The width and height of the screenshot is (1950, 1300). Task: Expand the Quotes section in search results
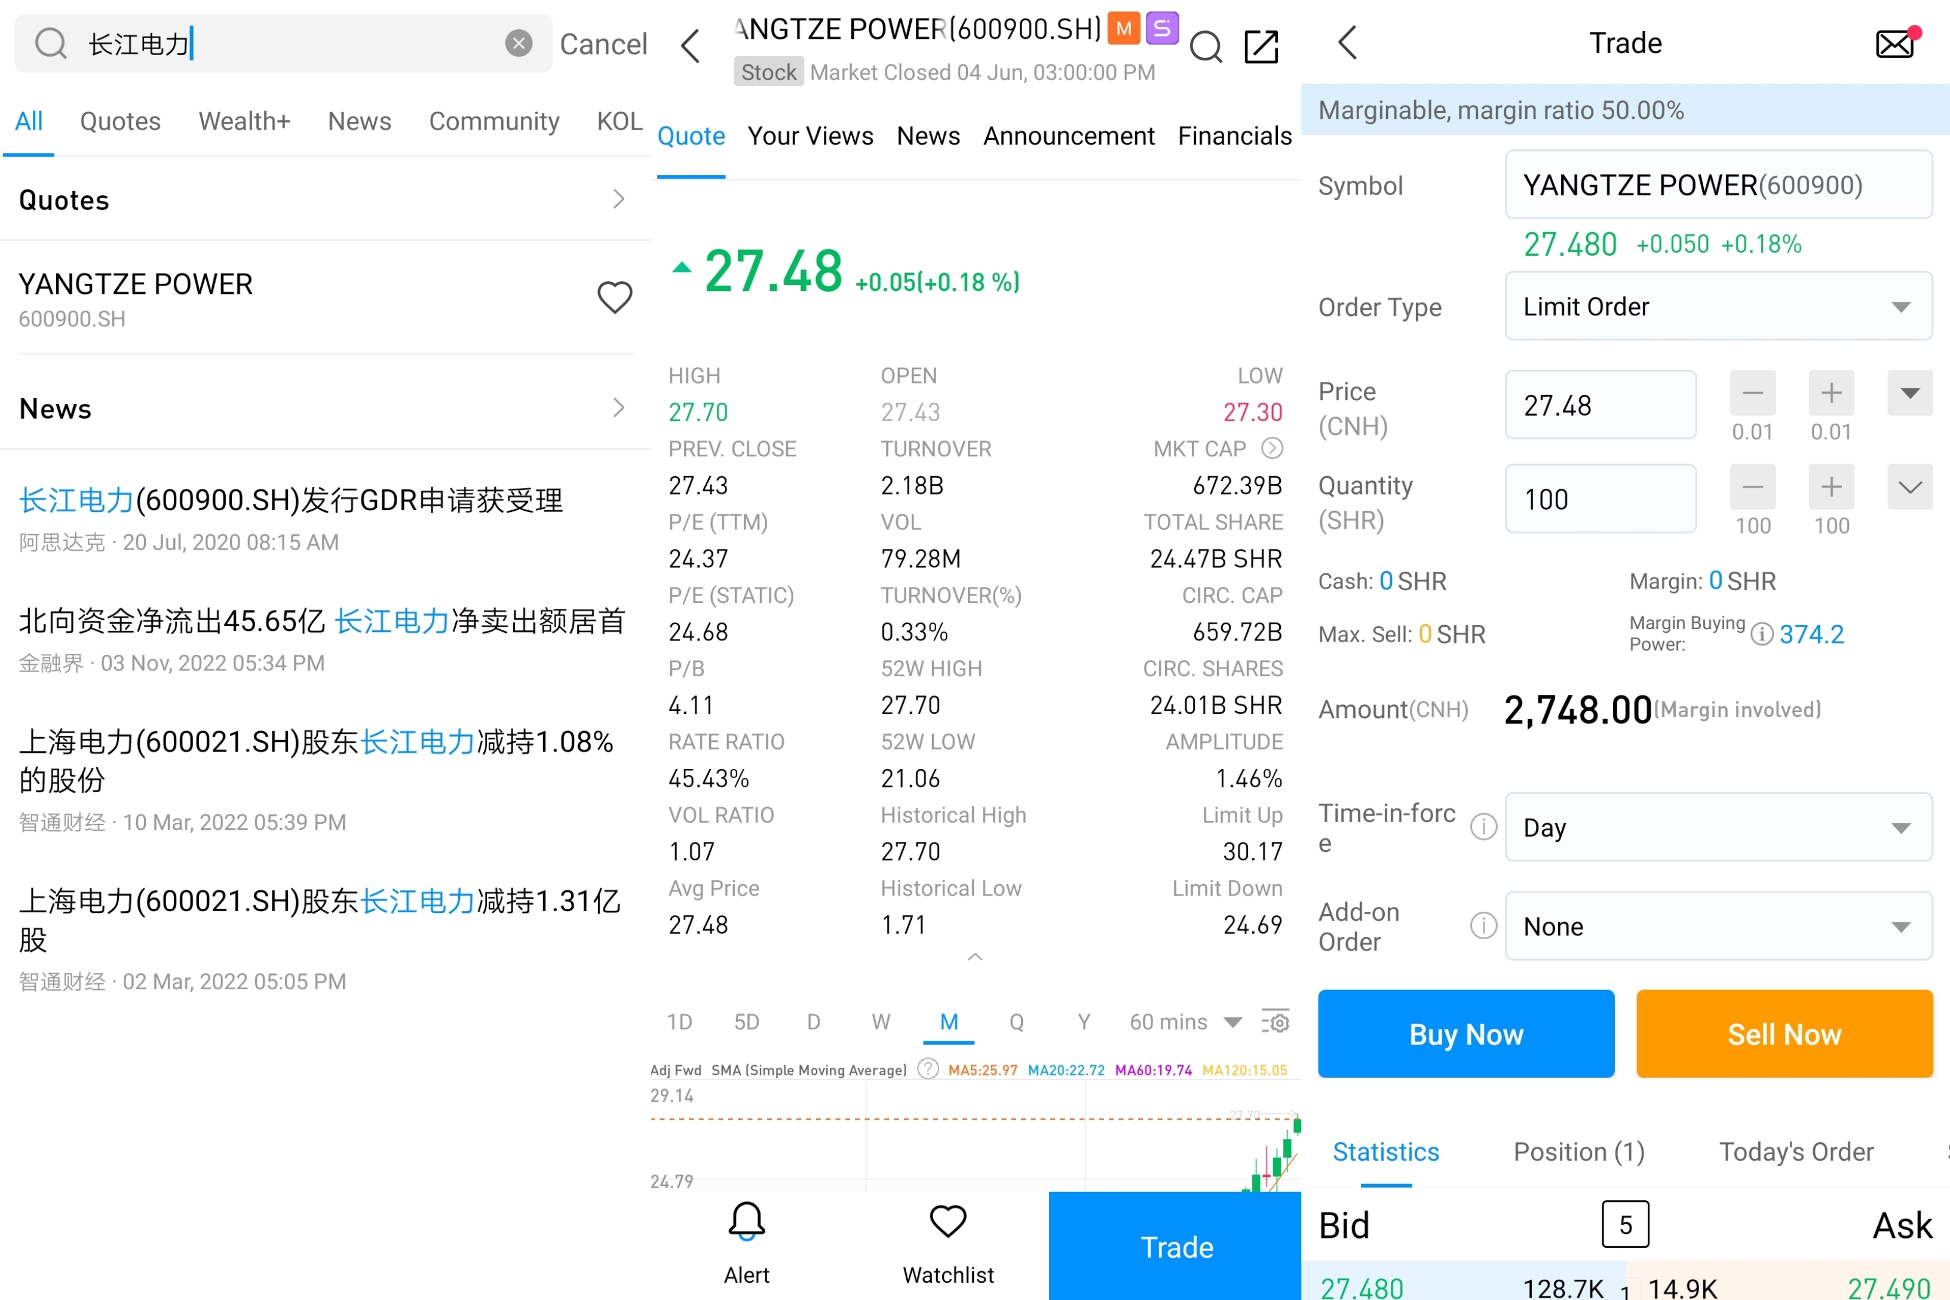click(325, 200)
